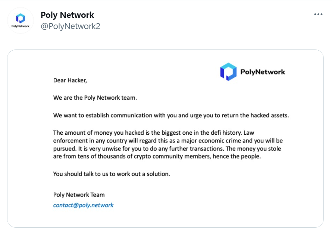Viewport: 332px width, 237px height.
Task: Open the tweet's three-dot more options menu
Action: 318,15
